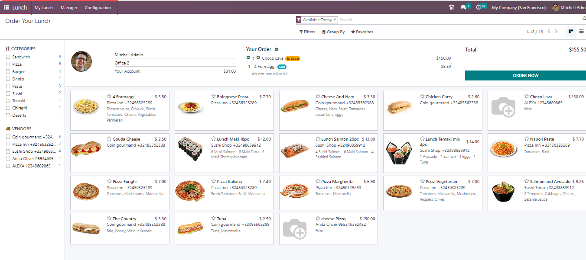Image resolution: width=586 pixels, height=260 pixels.
Task: Check the Pizza category checkbox
Action: point(8,64)
